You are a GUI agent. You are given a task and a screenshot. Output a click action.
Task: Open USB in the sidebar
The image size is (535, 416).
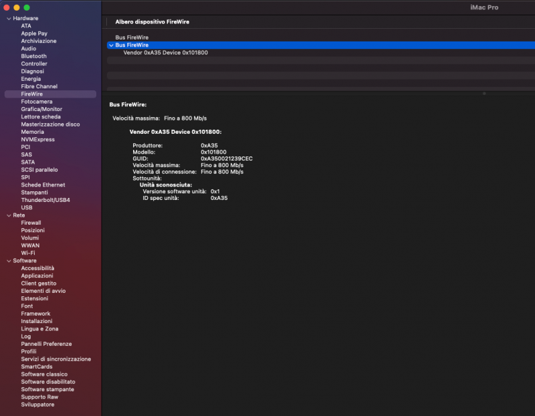coord(27,207)
